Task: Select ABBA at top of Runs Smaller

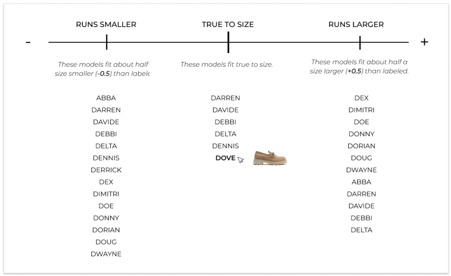Action: [106, 98]
